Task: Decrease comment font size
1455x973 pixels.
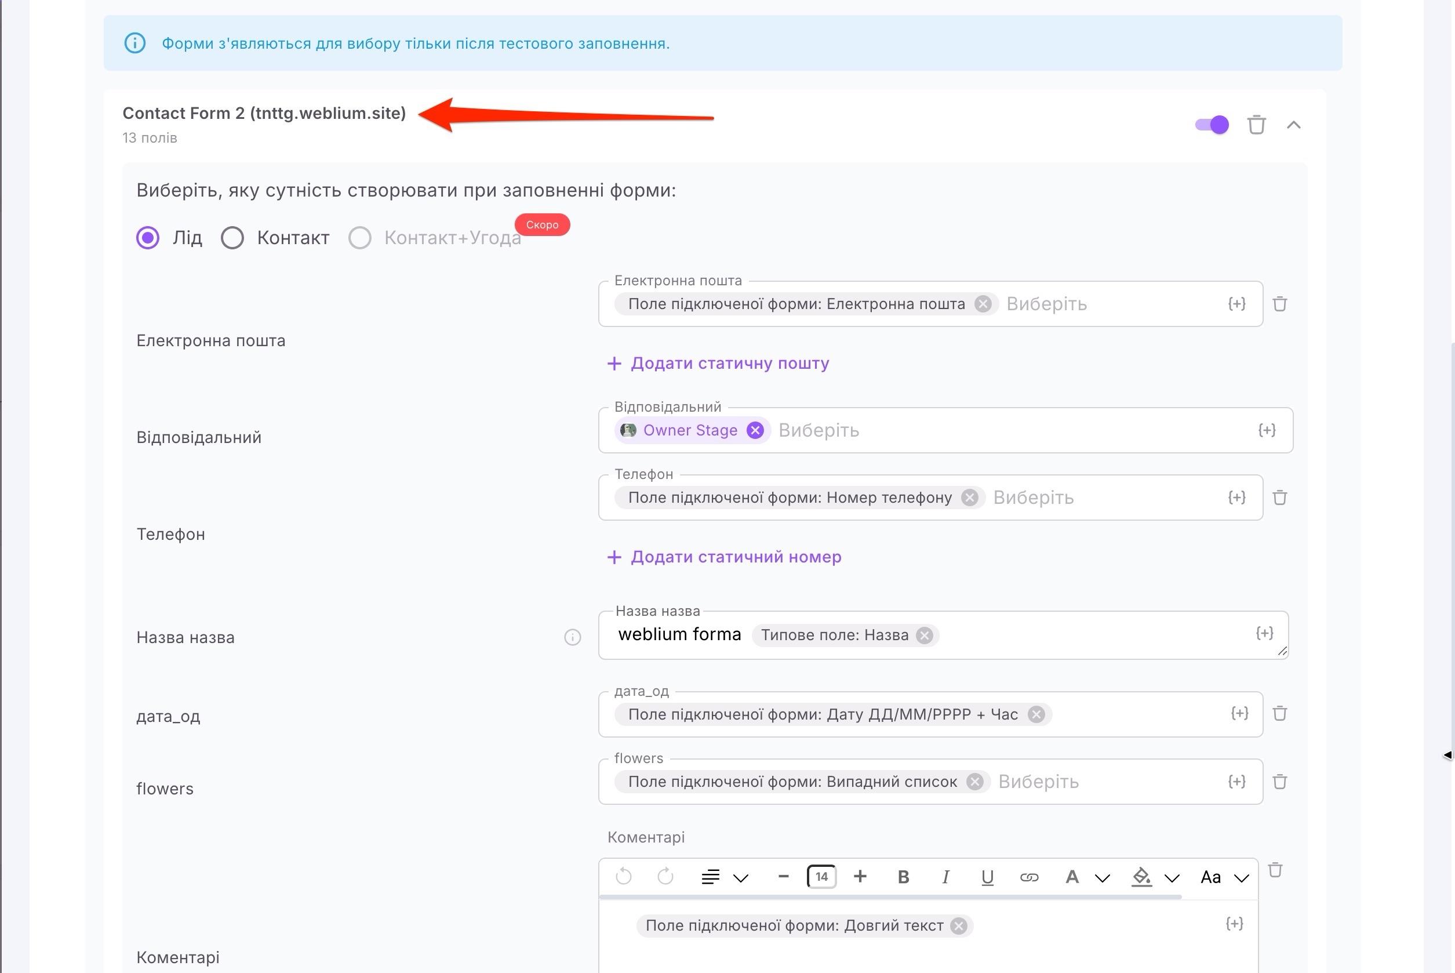Action: (x=783, y=876)
